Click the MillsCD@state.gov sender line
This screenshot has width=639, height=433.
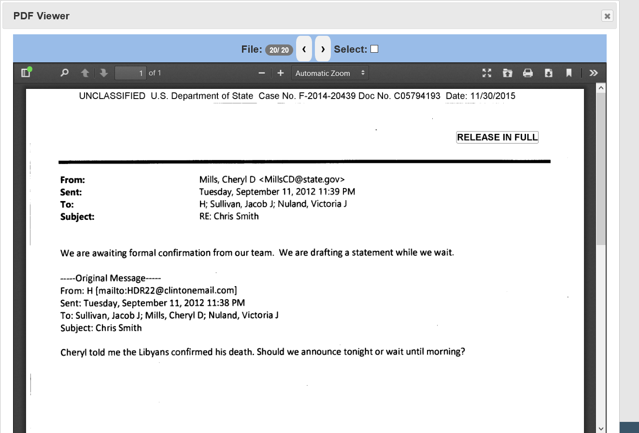[272, 180]
